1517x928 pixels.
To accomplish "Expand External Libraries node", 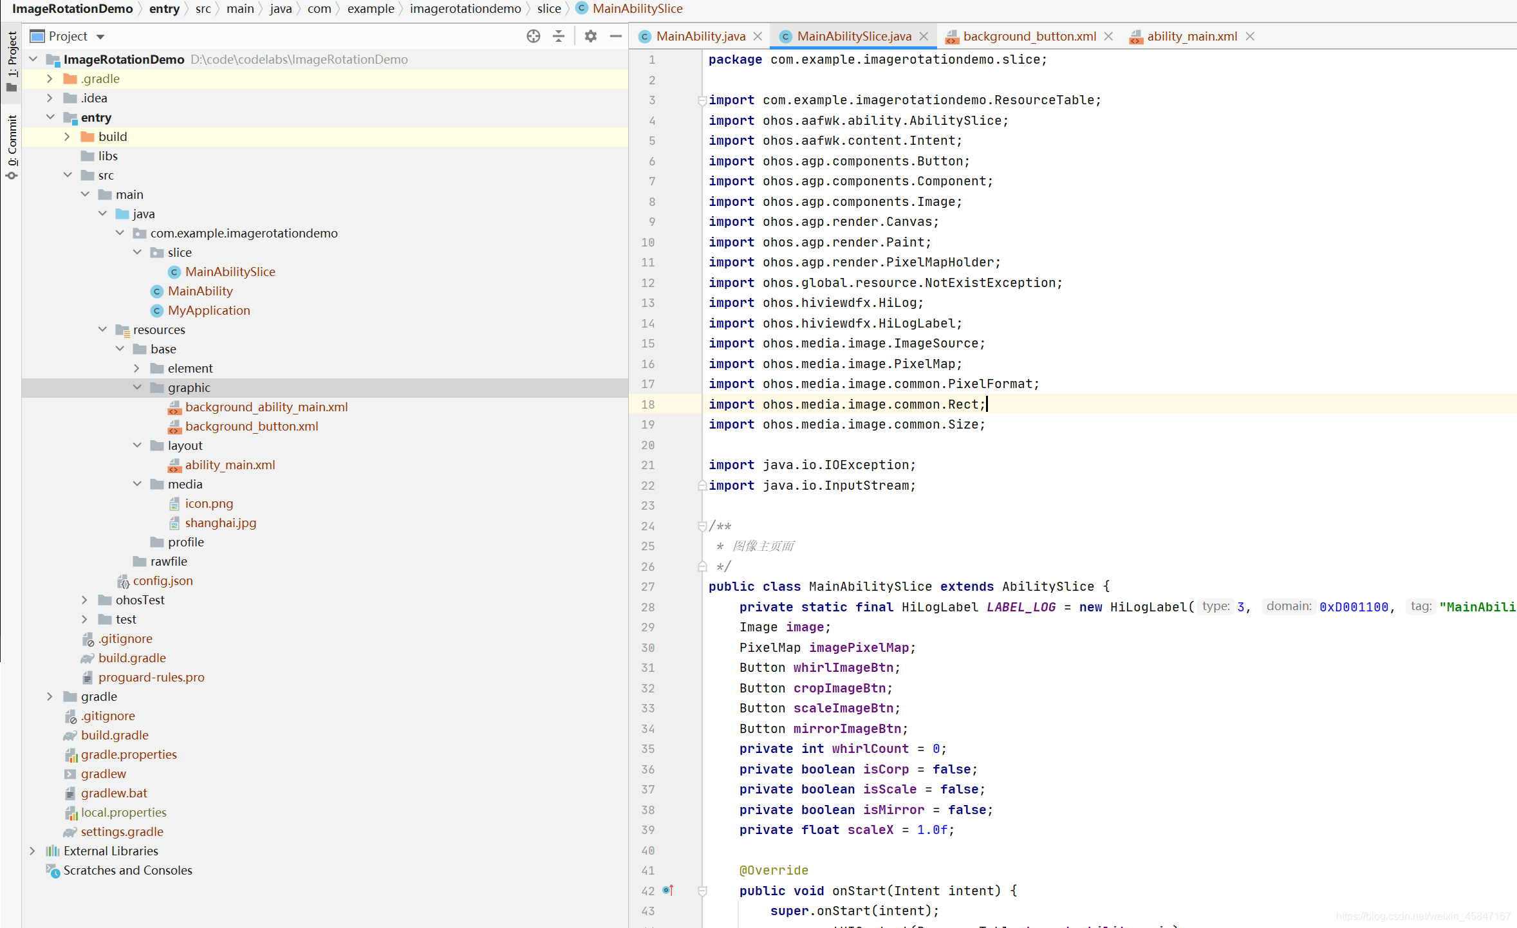I will (x=33, y=851).
